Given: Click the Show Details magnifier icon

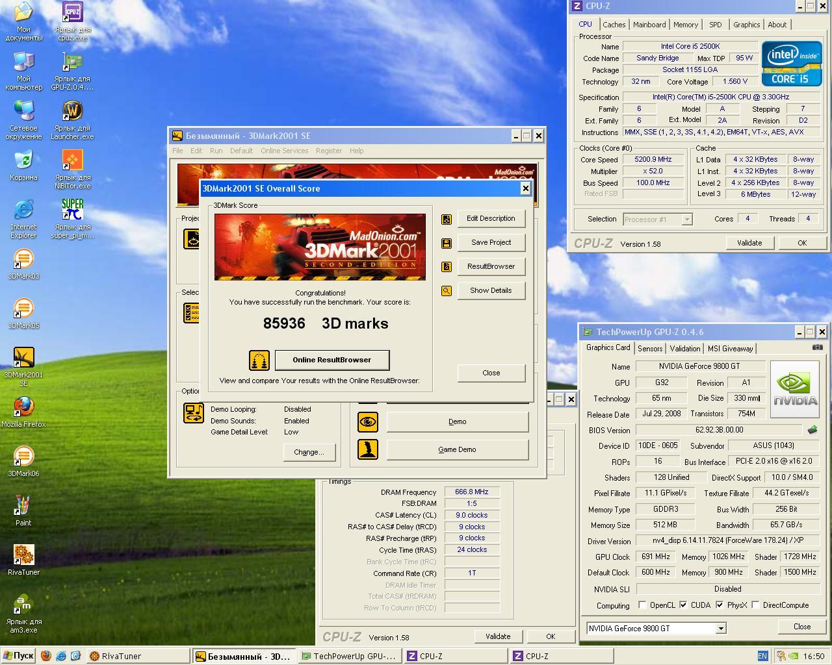Looking at the screenshot, I should tap(447, 291).
